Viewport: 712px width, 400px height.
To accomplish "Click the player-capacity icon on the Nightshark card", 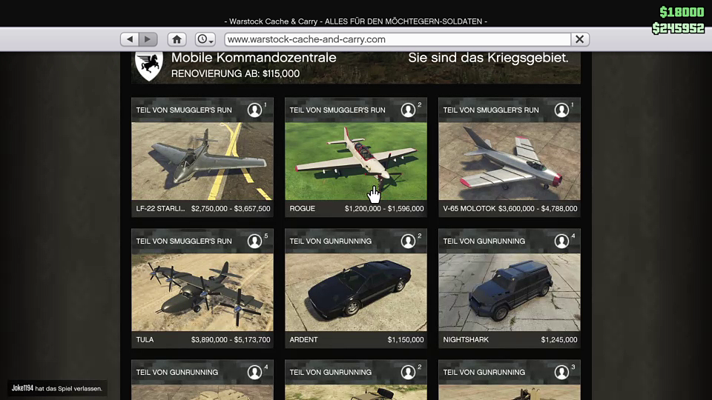I will [x=562, y=241].
